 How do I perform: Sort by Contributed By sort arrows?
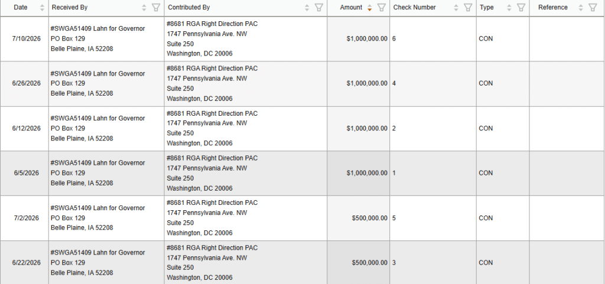click(307, 7)
